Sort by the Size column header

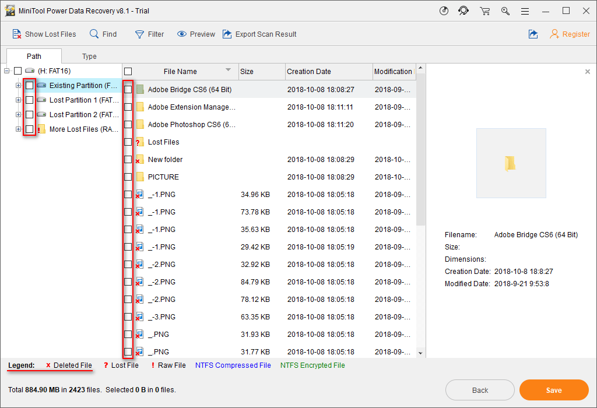coord(262,72)
